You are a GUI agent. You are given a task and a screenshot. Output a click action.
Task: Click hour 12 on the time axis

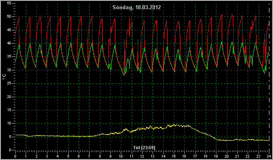coord(142,156)
